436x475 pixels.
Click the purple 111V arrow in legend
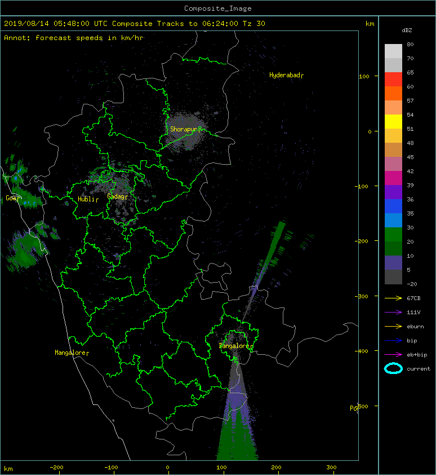[x=393, y=313]
